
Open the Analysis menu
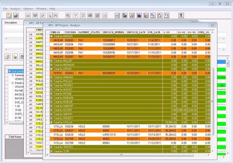click(x=15, y=9)
